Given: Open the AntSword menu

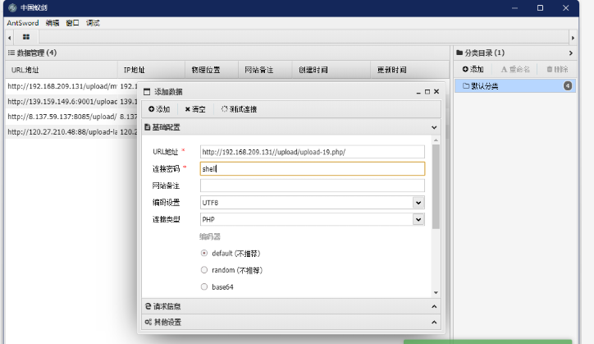Looking at the screenshot, I should (23, 23).
